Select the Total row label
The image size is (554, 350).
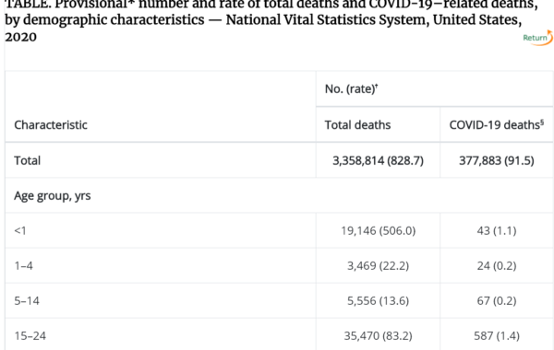coord(27,160)
